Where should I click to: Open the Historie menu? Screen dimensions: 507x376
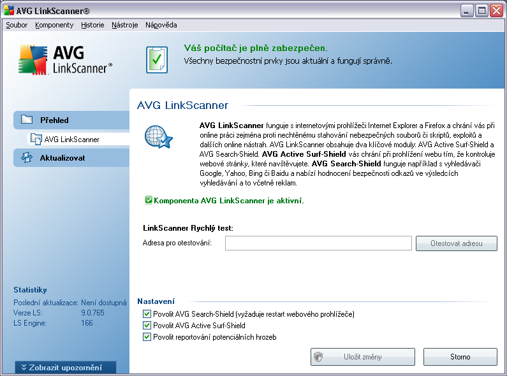(x=92, y=25)
